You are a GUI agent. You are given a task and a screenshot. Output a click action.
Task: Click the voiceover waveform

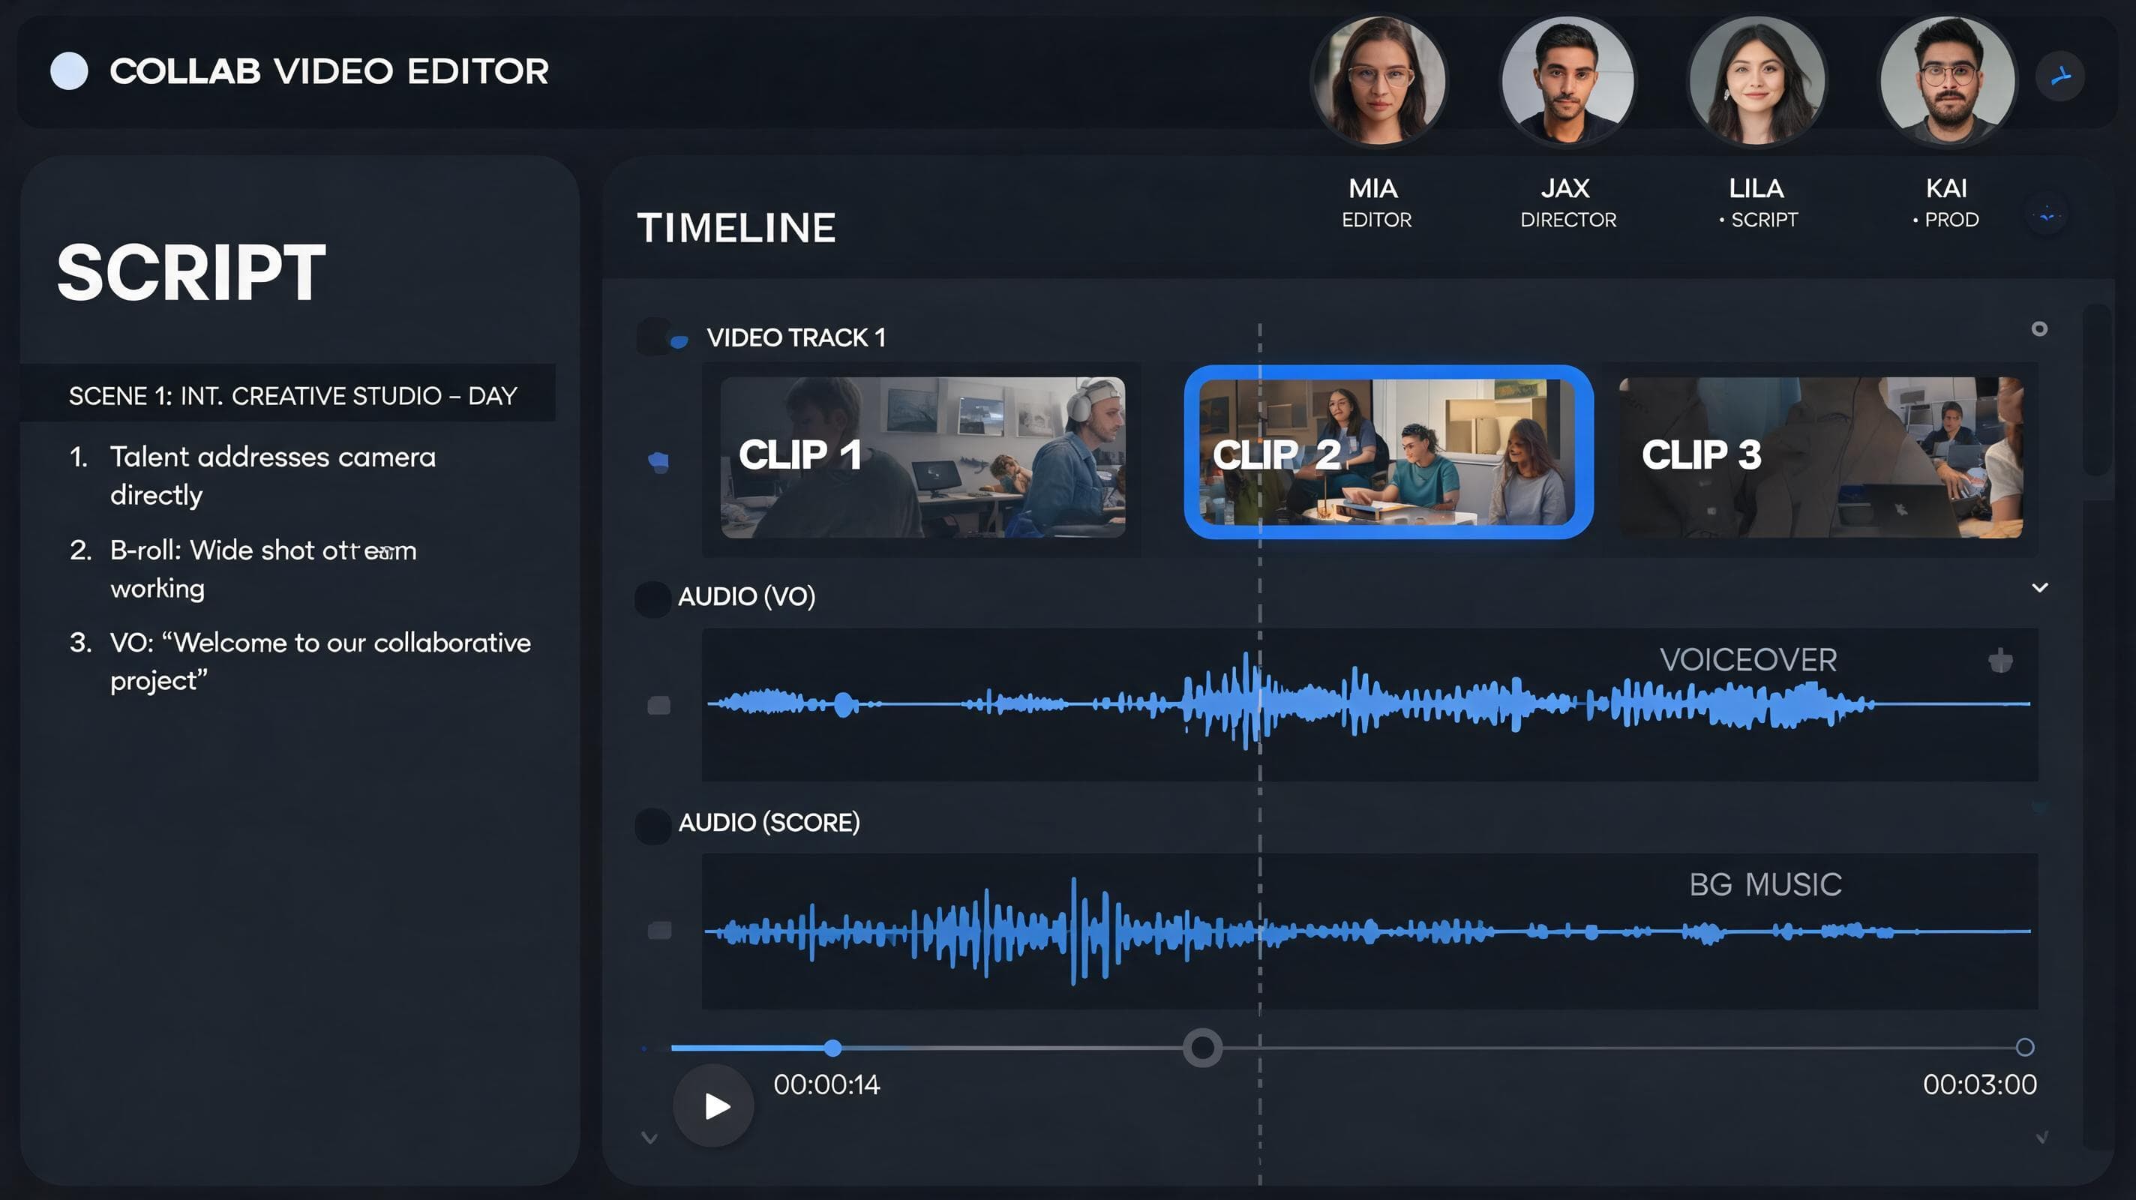[1369, 704]
